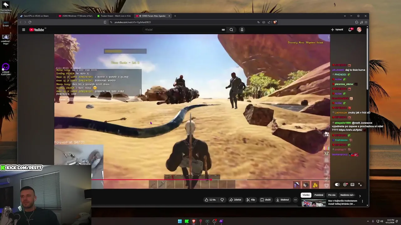Image resolution: width=401 pixels, height=225 pixels.
Task: Switch to the 'Windrose: 17 Minutes' tab
Action: (x=75, y=16)
